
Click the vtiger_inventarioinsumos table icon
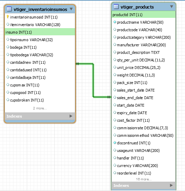pos(9,9)
